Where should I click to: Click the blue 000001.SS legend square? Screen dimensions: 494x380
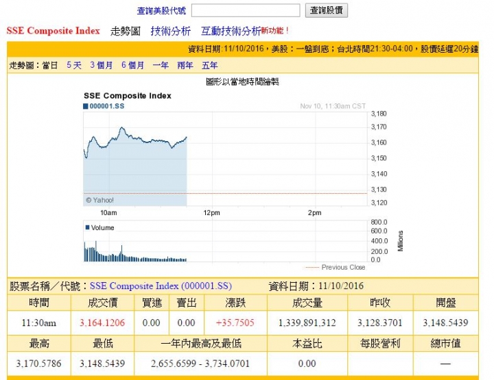tap(85, 106)
